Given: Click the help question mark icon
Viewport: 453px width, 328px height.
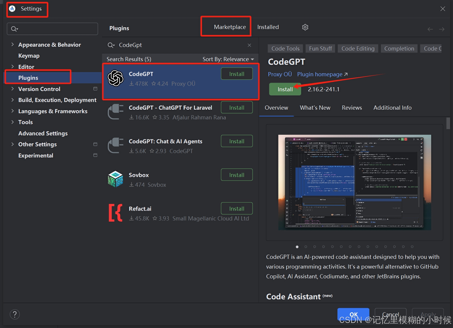Looking at the screenshot, I should click(x=15, y=314).
